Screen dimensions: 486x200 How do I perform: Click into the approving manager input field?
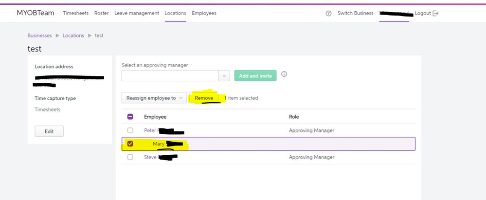(170, 76)
